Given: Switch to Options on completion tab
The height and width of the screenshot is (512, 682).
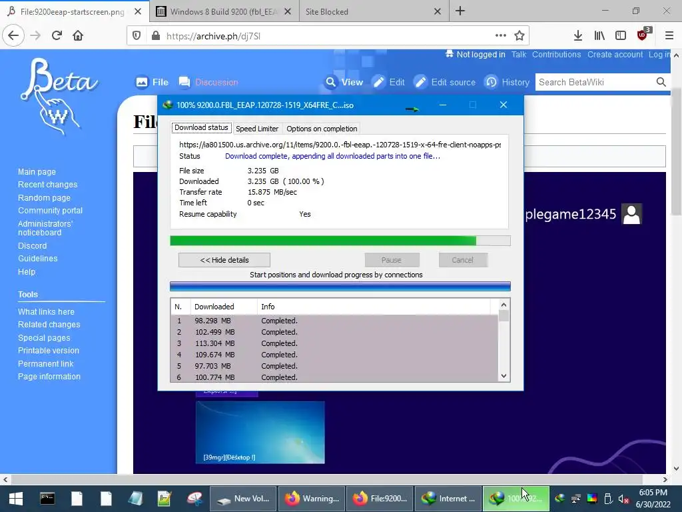Looking at the screenshot, I should (322, 129).
